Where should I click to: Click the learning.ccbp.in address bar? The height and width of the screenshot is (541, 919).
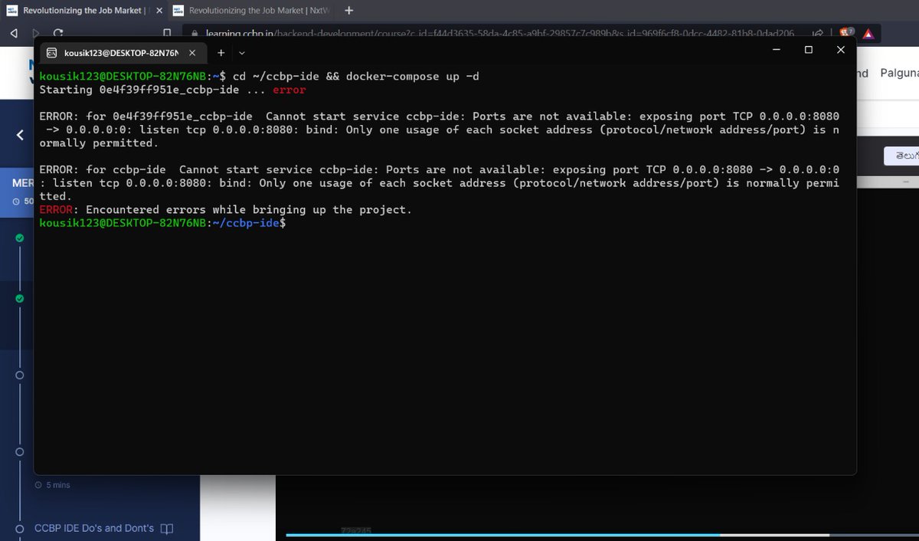pos(498,34)
